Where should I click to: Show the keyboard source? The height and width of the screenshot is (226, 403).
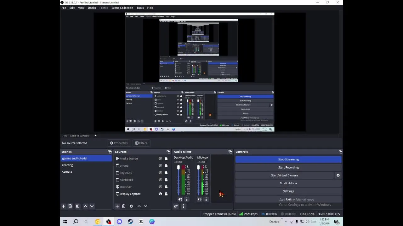coord(160,173)
